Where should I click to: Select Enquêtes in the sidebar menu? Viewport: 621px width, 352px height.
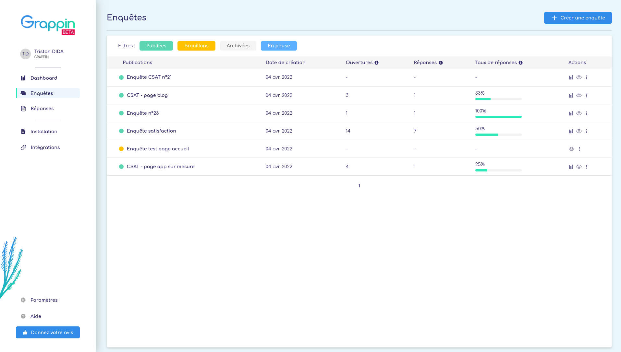[48, 93]
